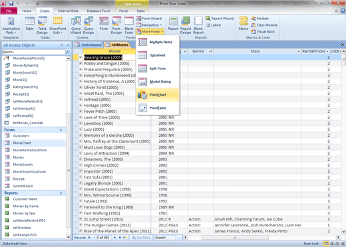
Task: Activate the Switchboard document tab
Action: (x=88, y=44)
